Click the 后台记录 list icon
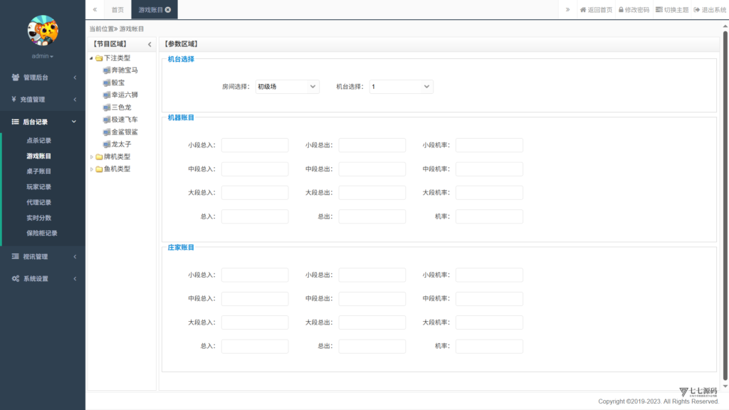729x410 pixels. click(16, 122)
